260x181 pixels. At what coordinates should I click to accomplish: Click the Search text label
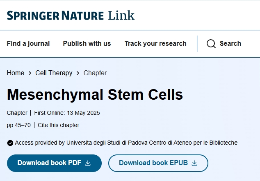[230, 43]
